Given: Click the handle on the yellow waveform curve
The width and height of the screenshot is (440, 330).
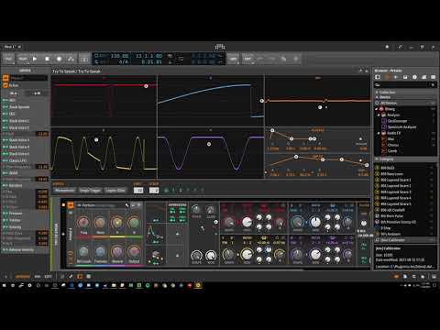Looking at the screenshot, I should tap(96, 139).
